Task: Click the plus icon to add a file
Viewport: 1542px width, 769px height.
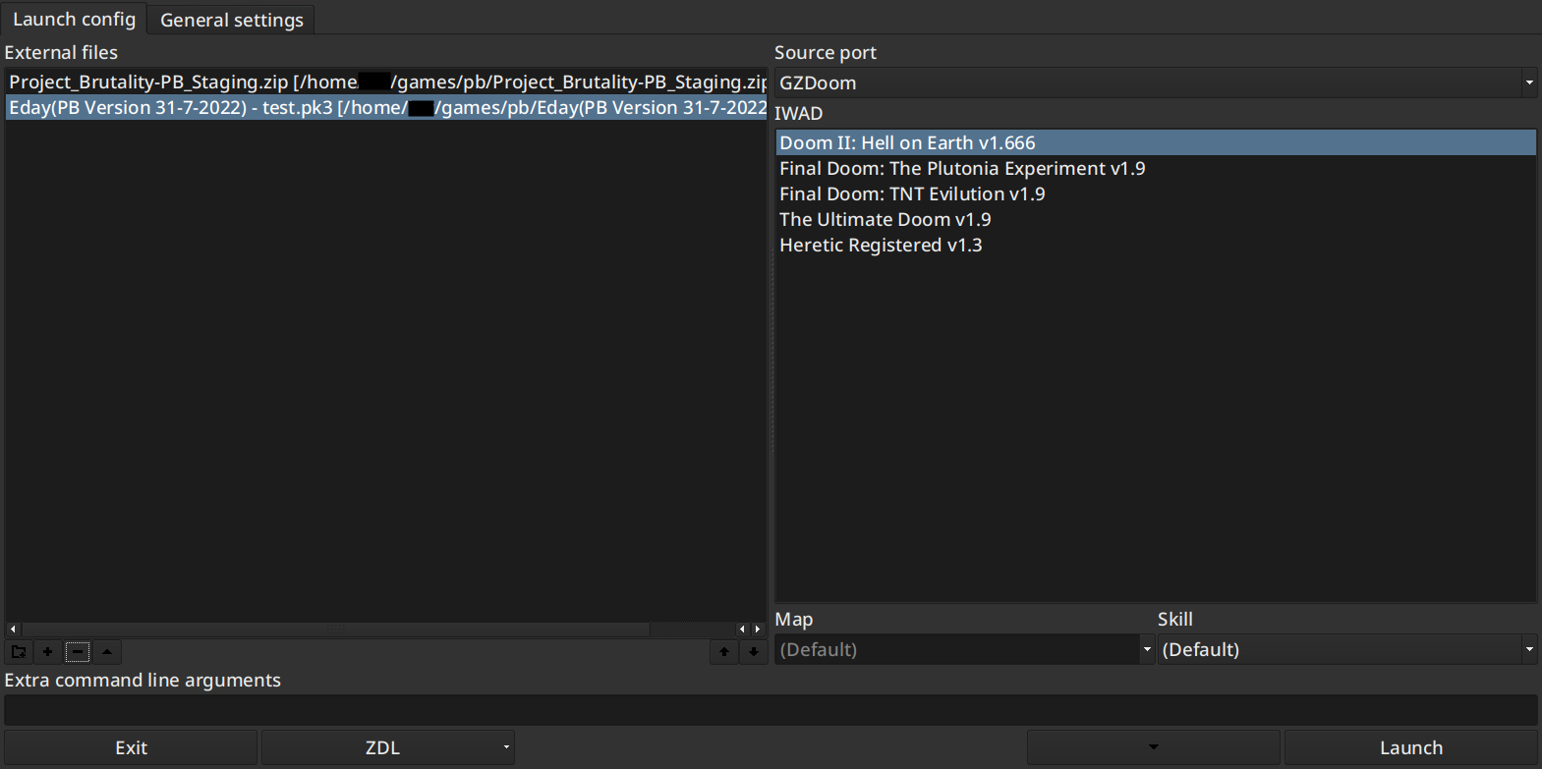Action: pos(48,651)
